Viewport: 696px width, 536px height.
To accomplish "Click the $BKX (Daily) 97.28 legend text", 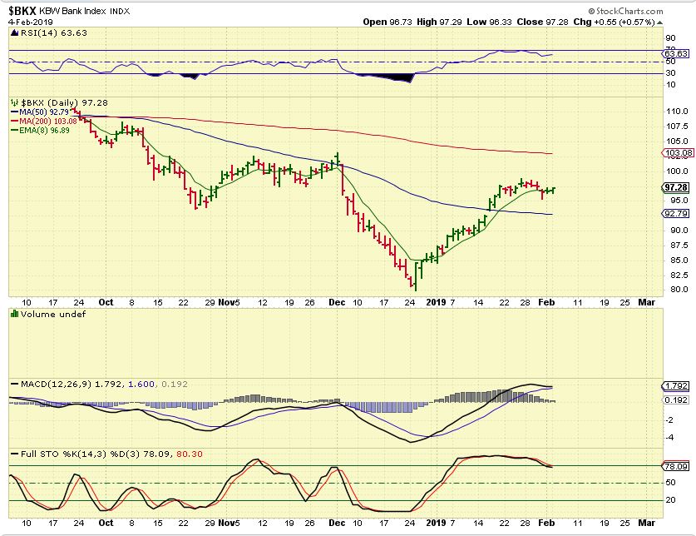I will pos(64,102).
